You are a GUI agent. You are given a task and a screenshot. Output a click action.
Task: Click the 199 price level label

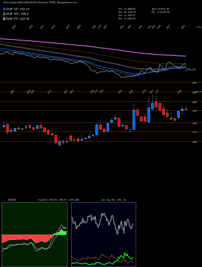click(194, 111)
